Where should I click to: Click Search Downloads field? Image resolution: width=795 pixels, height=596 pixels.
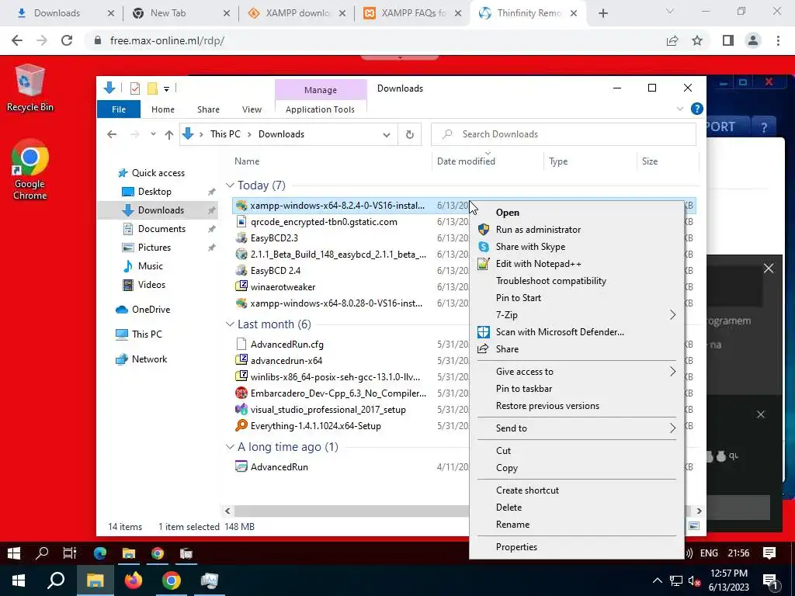pyautogui.click(x=564, y=134)
